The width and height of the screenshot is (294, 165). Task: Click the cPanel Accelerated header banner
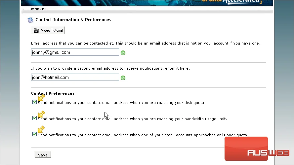coord(147,3)
